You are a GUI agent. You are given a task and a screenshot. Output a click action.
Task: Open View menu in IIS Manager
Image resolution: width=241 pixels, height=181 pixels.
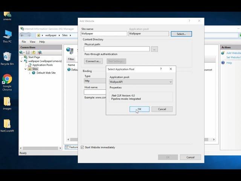click(x=32, y=42)
